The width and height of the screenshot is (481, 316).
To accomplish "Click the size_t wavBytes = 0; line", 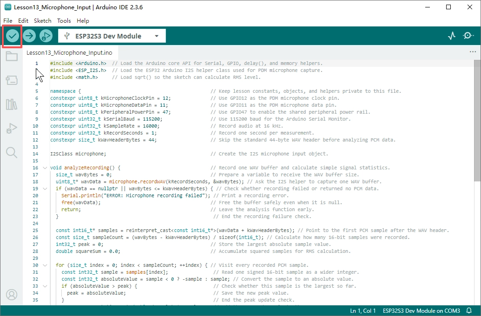I will (84, 174).
